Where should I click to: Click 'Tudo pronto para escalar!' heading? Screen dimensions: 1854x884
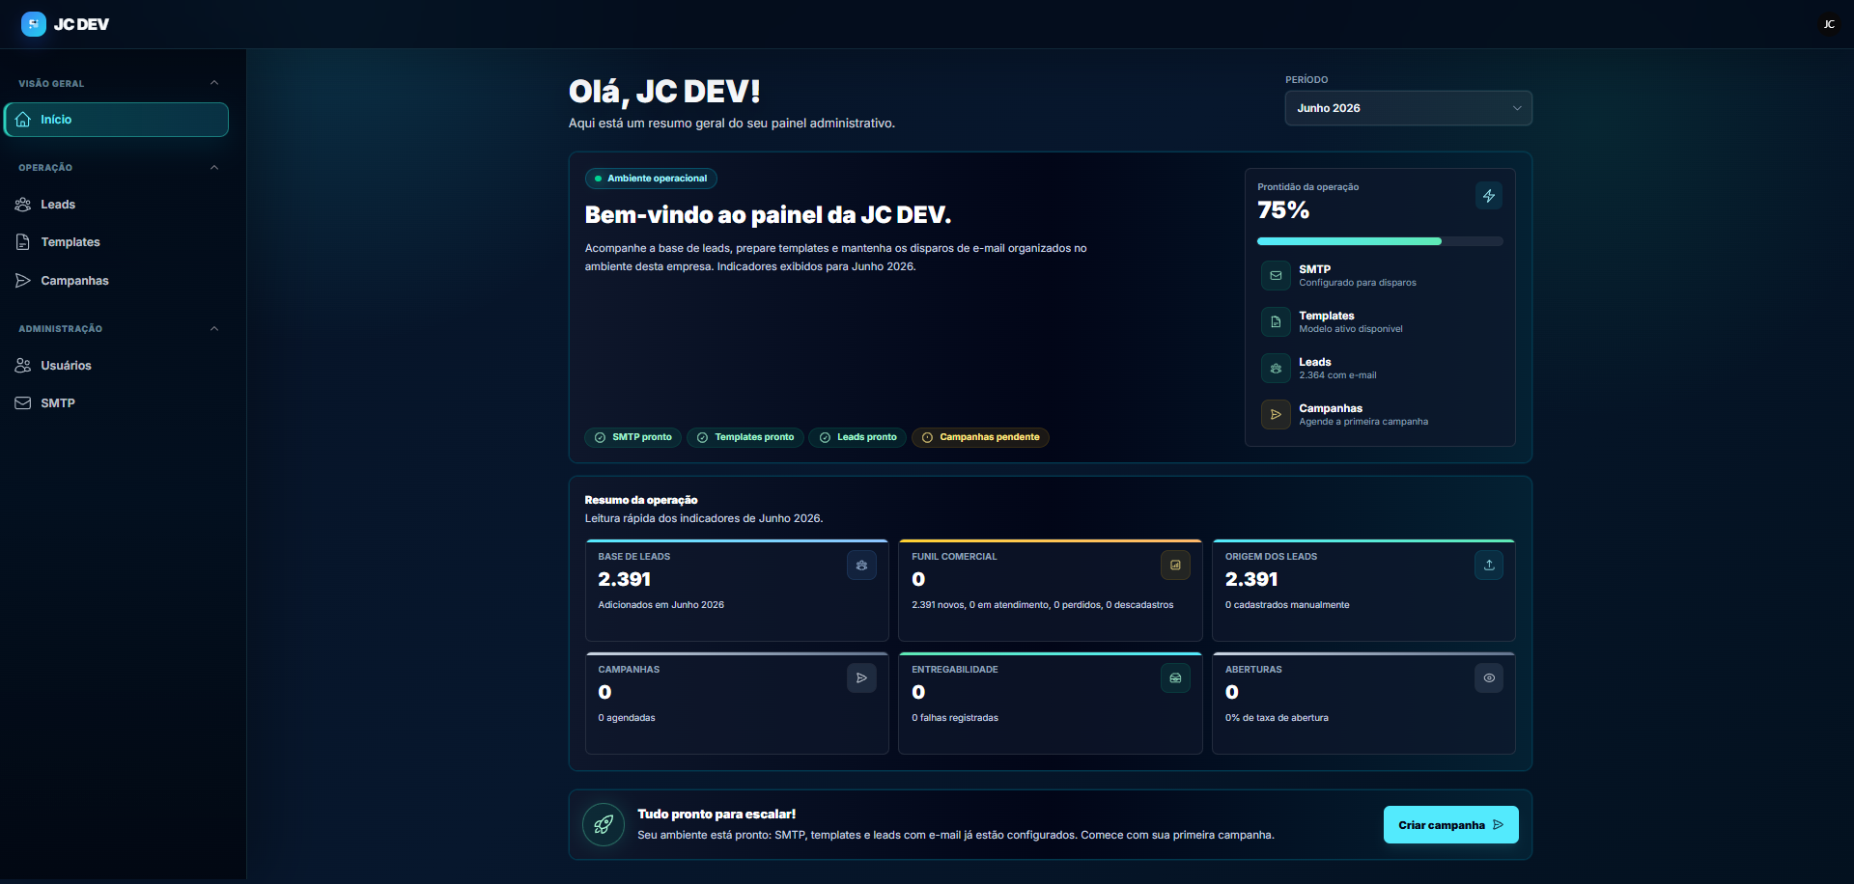pyautogui.click(x=716, y=815)
